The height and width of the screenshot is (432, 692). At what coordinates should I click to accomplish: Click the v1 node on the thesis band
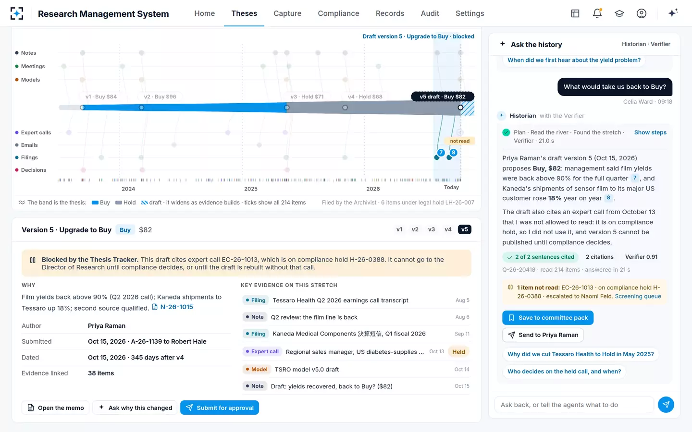83,108
